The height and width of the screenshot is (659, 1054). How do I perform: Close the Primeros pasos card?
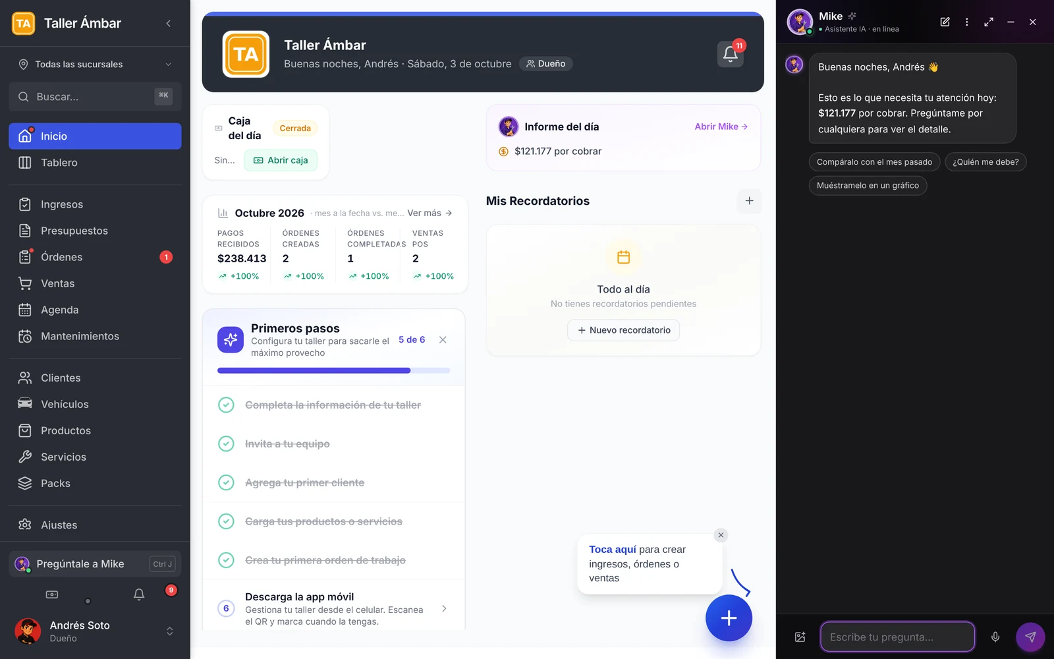(x=443, y=340)
